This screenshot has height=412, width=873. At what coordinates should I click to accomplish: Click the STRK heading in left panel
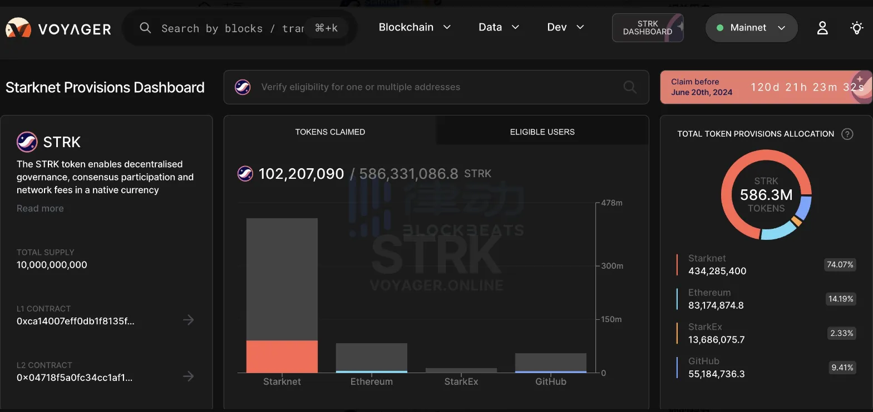pos(62,142)
